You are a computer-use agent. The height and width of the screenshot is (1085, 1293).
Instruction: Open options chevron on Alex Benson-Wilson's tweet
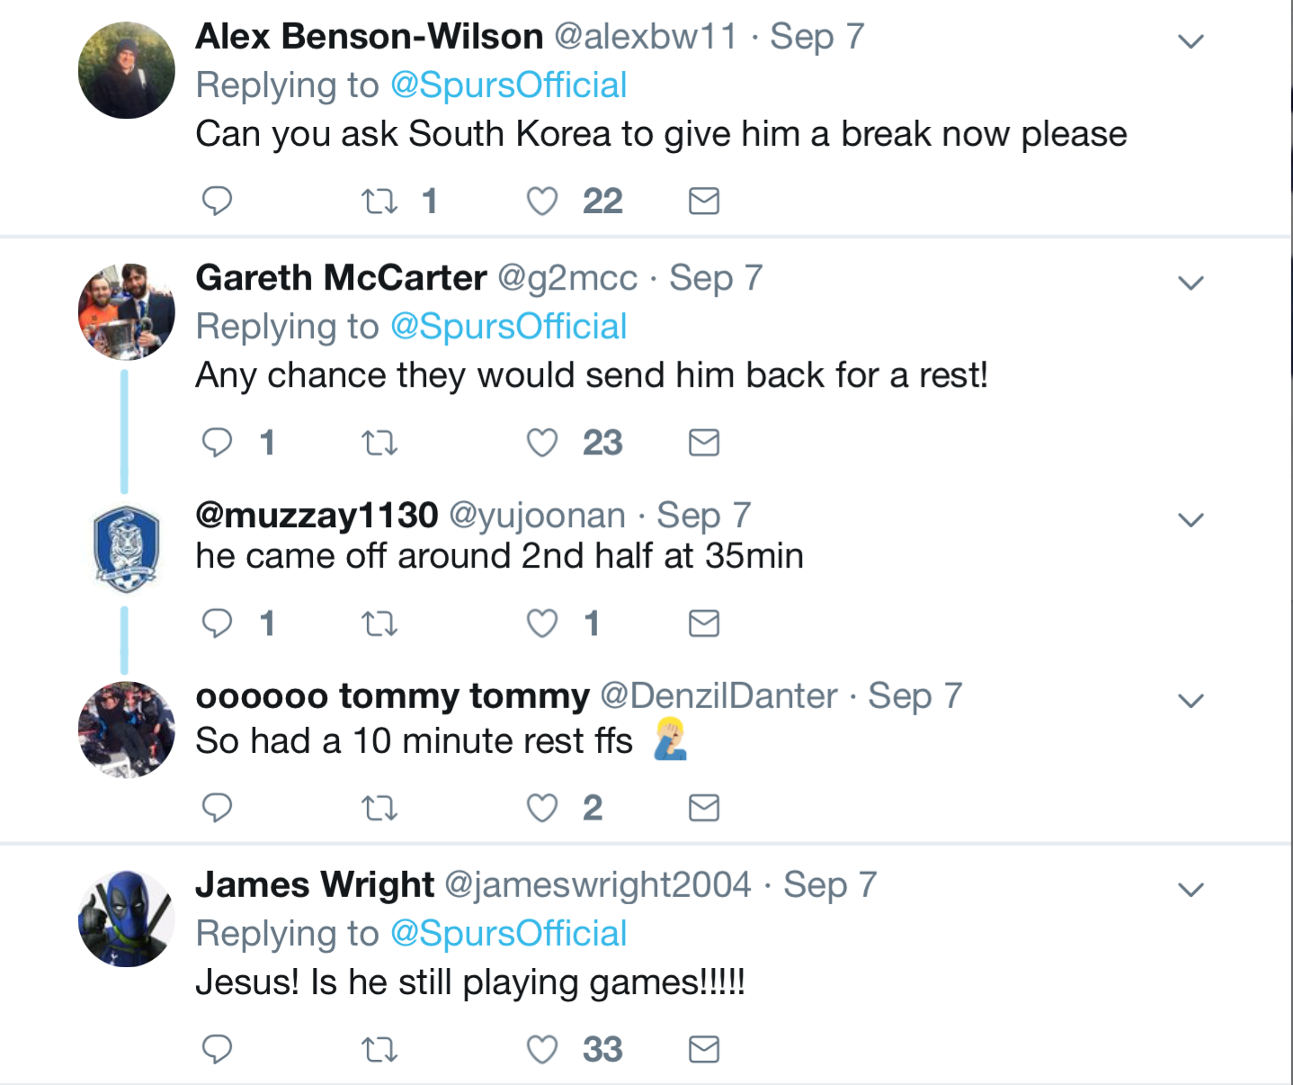1190,41
